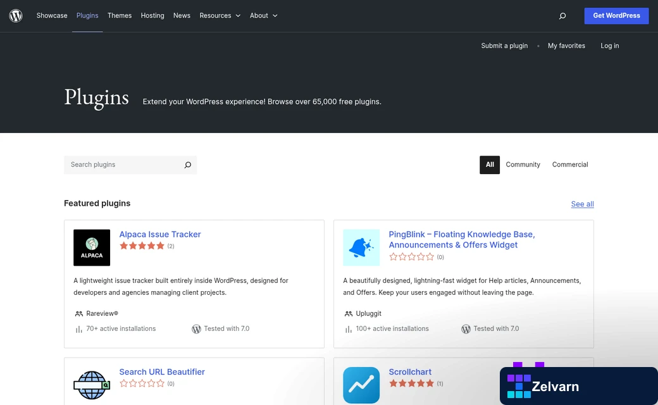This screenshot has height=405, width=658.
Task: Open News from the top navigation
Action: click(182, 16)
